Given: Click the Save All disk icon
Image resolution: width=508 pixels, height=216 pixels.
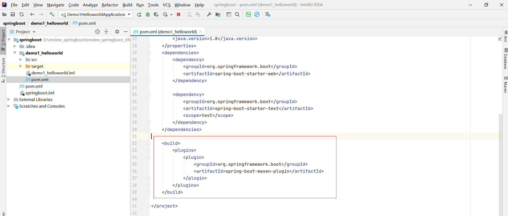Looking at the screenshot, I should click(x=13, y=14).
